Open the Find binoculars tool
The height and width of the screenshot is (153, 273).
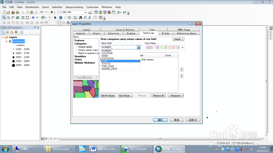(81, 17)
